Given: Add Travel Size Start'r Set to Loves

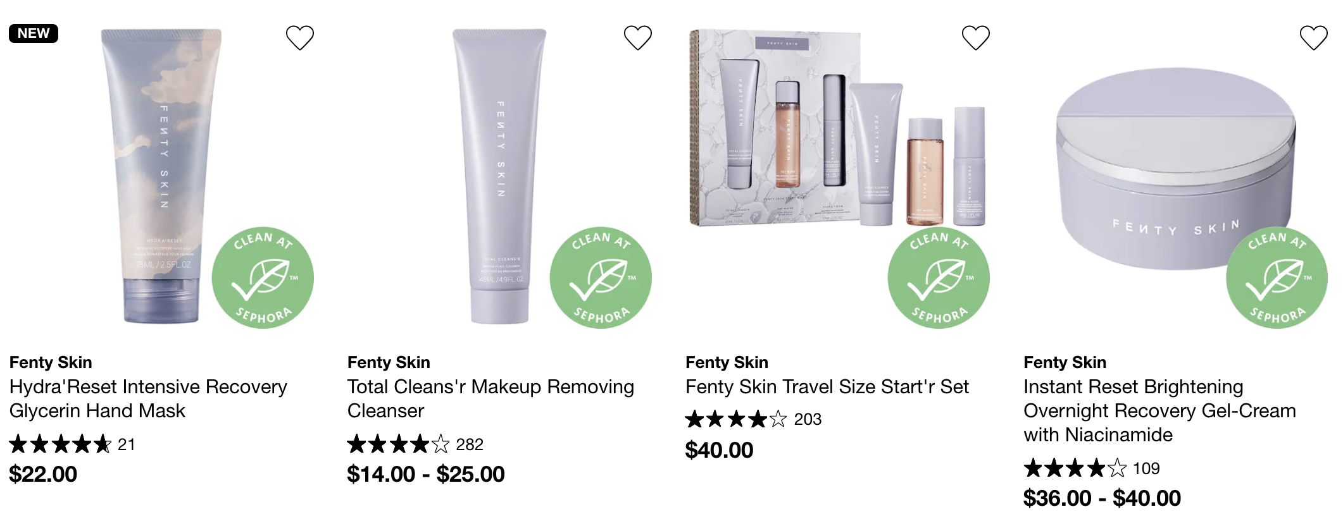Looking at the screenshot, I should tap(976, 38).
